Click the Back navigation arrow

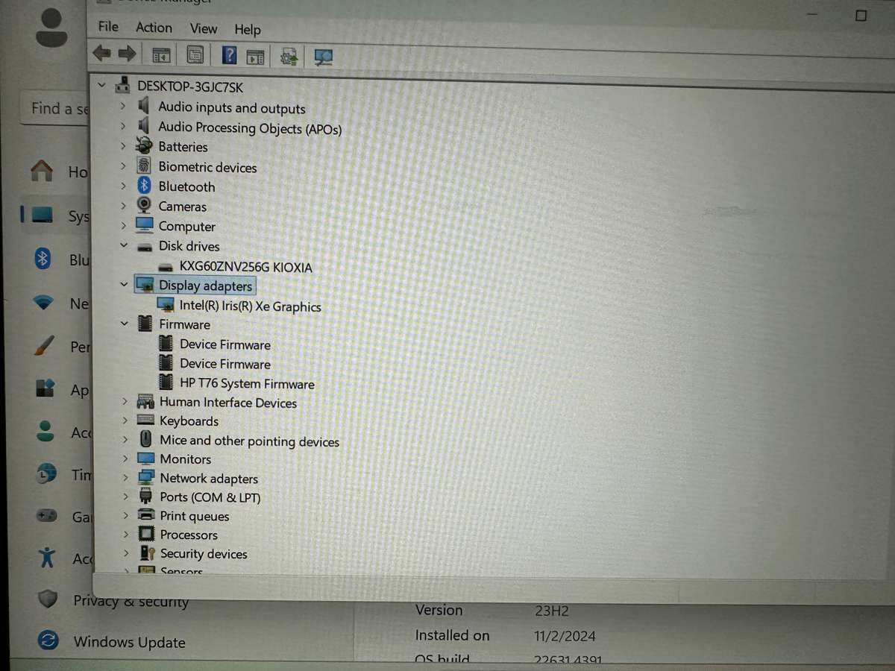(102, 53)
